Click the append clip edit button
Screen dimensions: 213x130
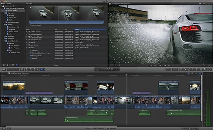(x=35, y=69)
